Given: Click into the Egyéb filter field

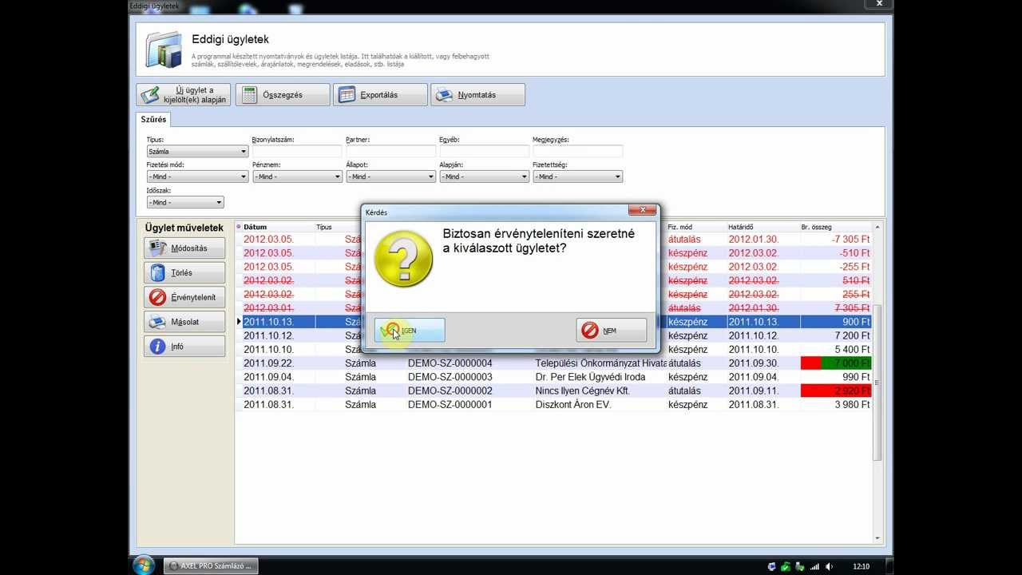Looking at the screenshot, I should (484, 151).
